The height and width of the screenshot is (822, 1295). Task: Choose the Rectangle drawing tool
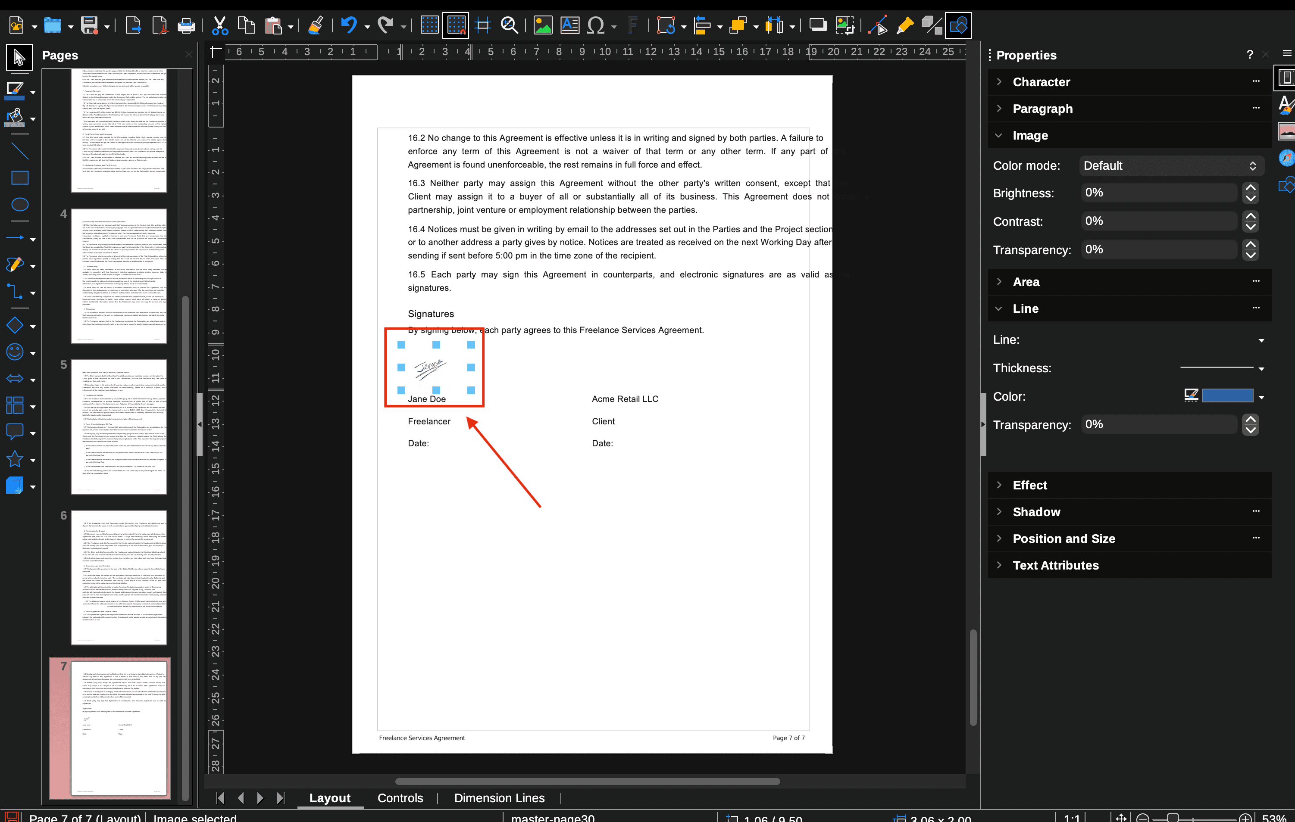point(19,178)
